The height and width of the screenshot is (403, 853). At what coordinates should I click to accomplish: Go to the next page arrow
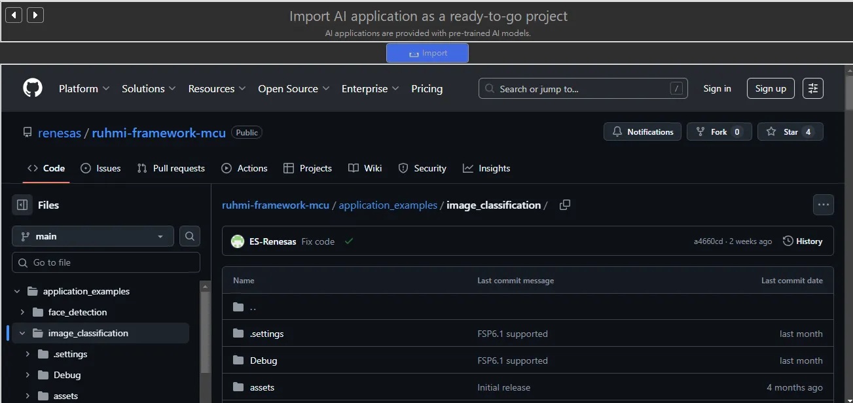click(35, 15)
